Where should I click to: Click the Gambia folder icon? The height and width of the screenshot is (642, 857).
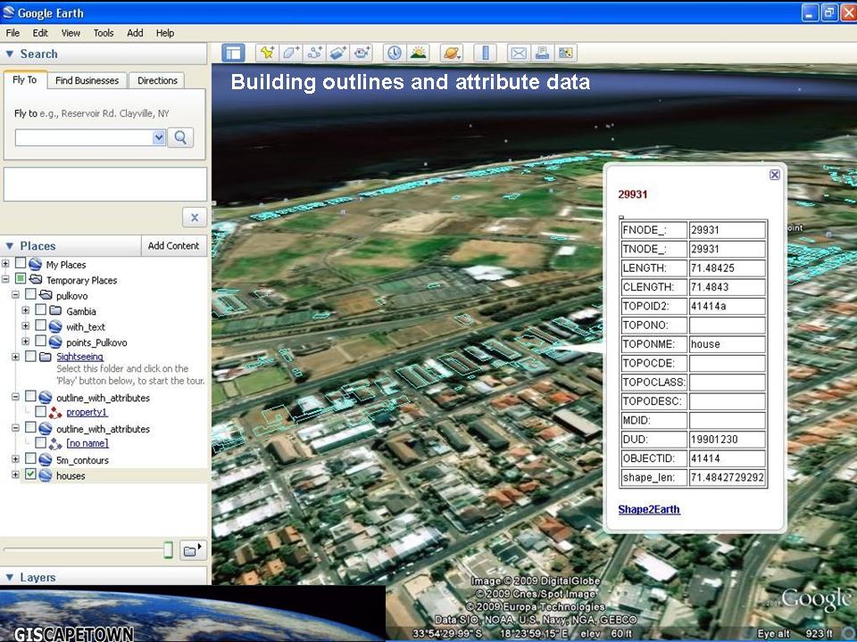tap(55, 310)
